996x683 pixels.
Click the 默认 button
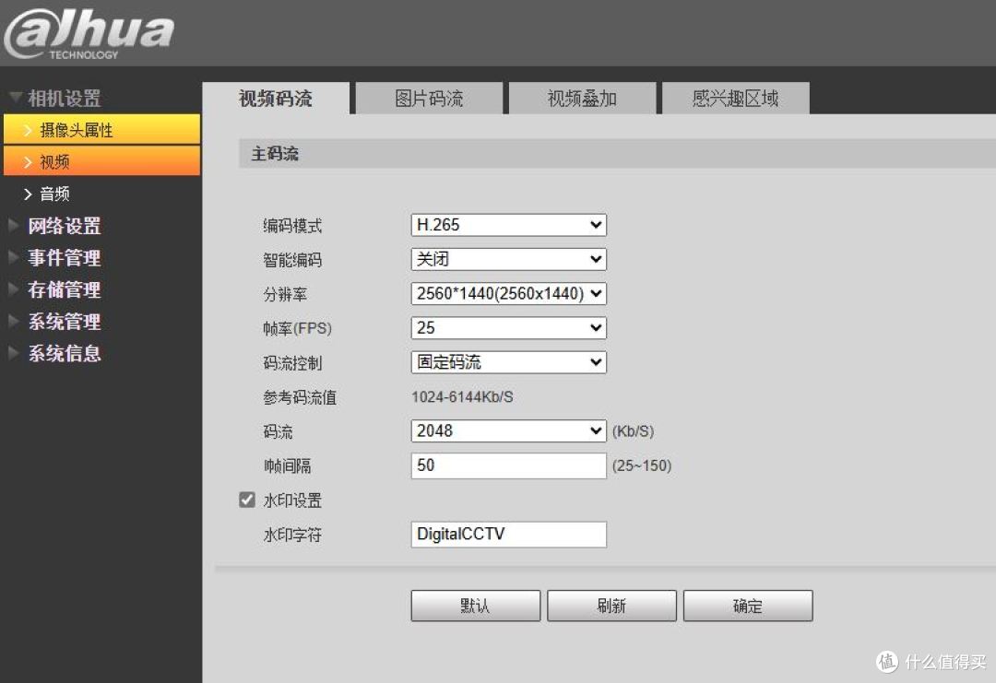click(x=476, y=606)
